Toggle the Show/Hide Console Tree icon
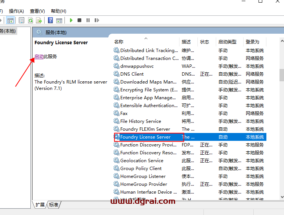Viewport: 284px width, 215px height. (10, 20)
